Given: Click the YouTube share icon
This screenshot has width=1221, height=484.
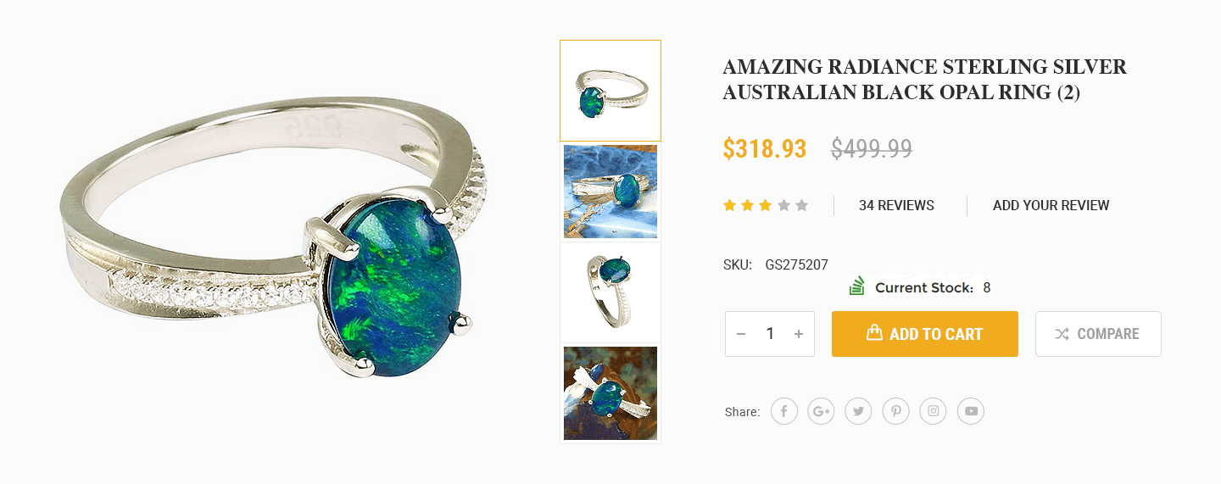Looking at the screenshot, I should click(971, 412).
